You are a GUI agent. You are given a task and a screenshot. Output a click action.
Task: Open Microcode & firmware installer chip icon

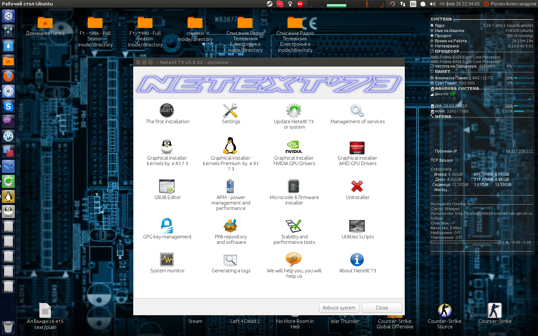pos(294,186)
